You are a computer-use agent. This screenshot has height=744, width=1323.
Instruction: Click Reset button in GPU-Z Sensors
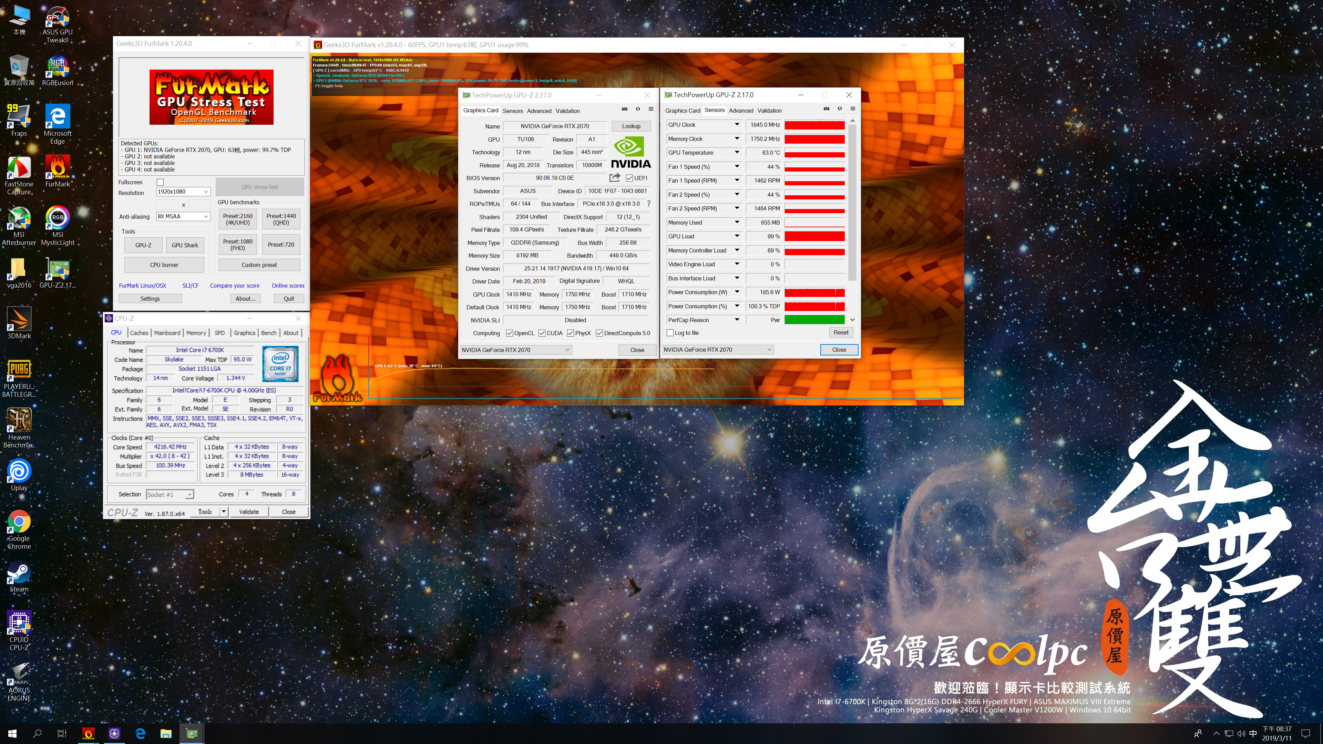pyautogui.click(x=841, y=333)
